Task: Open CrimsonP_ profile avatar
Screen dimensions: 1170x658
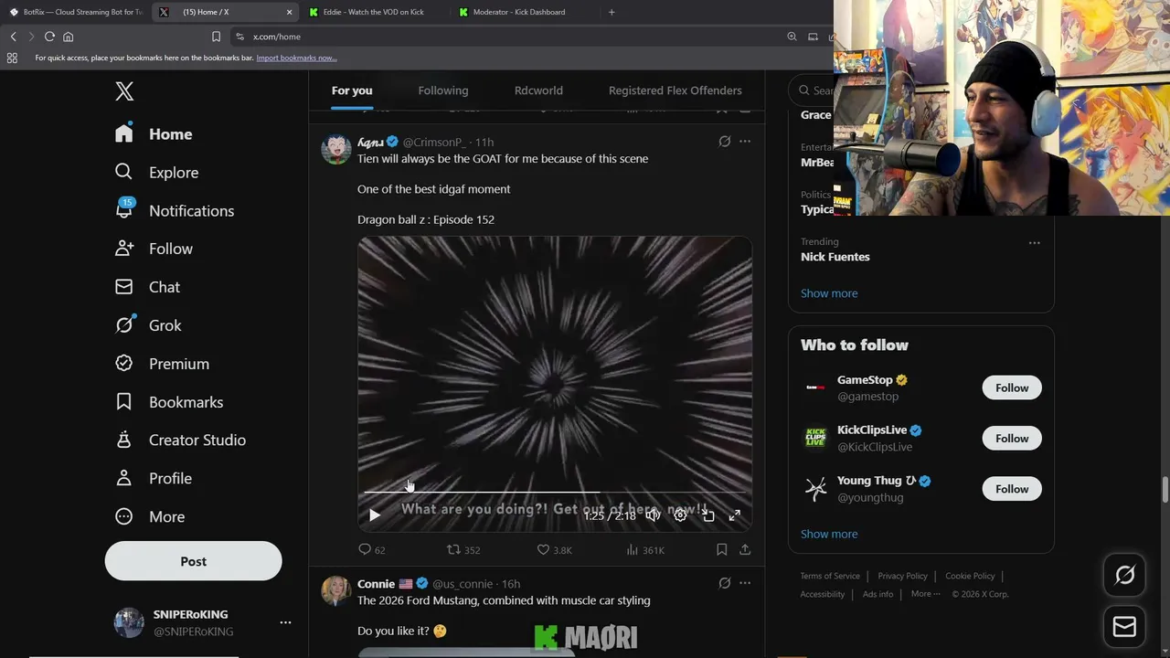Action: coord(335,149)
